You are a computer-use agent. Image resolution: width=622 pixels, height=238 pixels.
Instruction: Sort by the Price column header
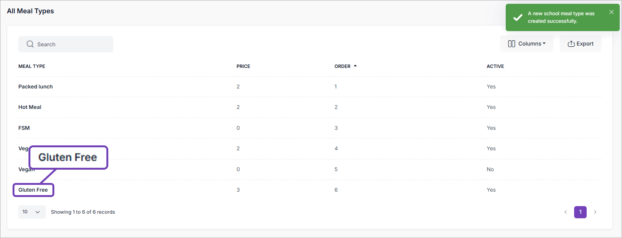(x=243, y=66)
